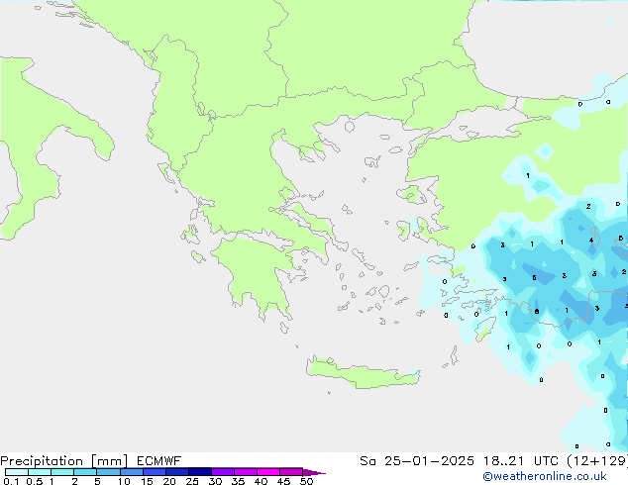Select the 1–2 mm legend swatch

pyautogui.click(x=61, y=472)
